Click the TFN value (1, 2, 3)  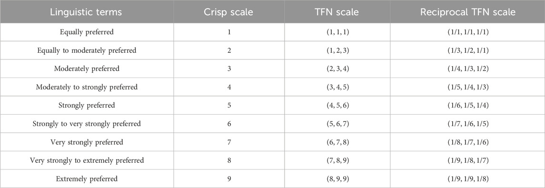coord(337,50)
